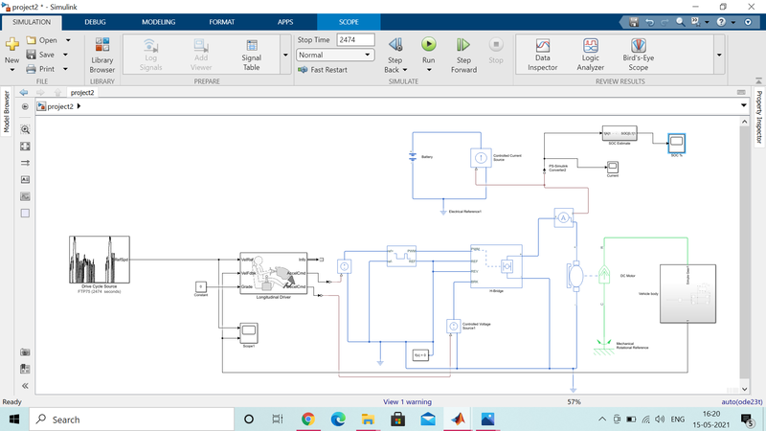Expand the model path dropdown arrow

tap(744, 105)
